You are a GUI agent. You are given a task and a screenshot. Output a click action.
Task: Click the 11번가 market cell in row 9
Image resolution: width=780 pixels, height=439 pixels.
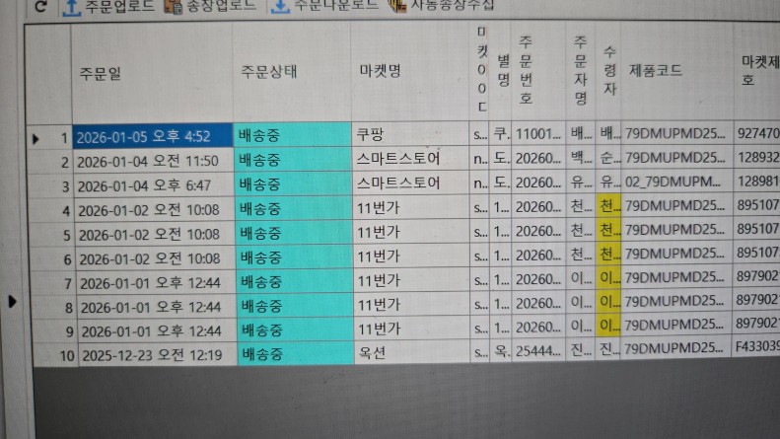click(x=412, y=329)
